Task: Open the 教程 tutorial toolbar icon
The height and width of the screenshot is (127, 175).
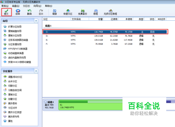Action: (x=96, y=12)
